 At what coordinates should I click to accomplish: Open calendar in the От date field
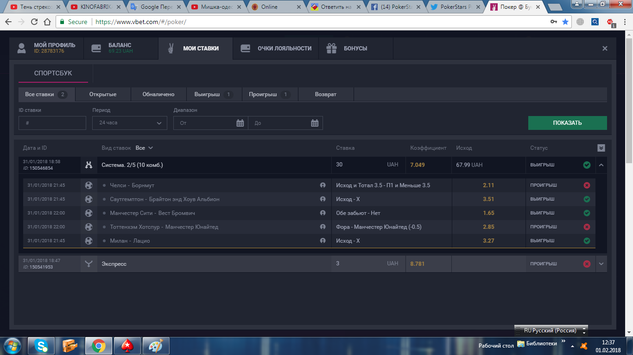(240, 123)
